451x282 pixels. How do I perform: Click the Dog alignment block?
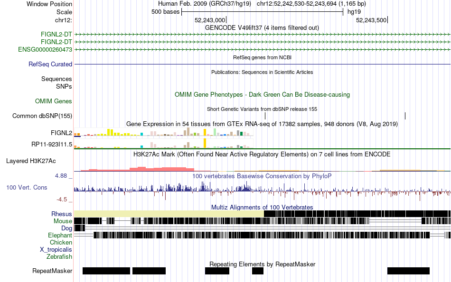[79, 228]
